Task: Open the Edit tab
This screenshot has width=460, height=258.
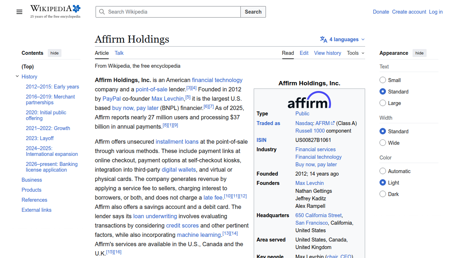Action: (304, 53)
